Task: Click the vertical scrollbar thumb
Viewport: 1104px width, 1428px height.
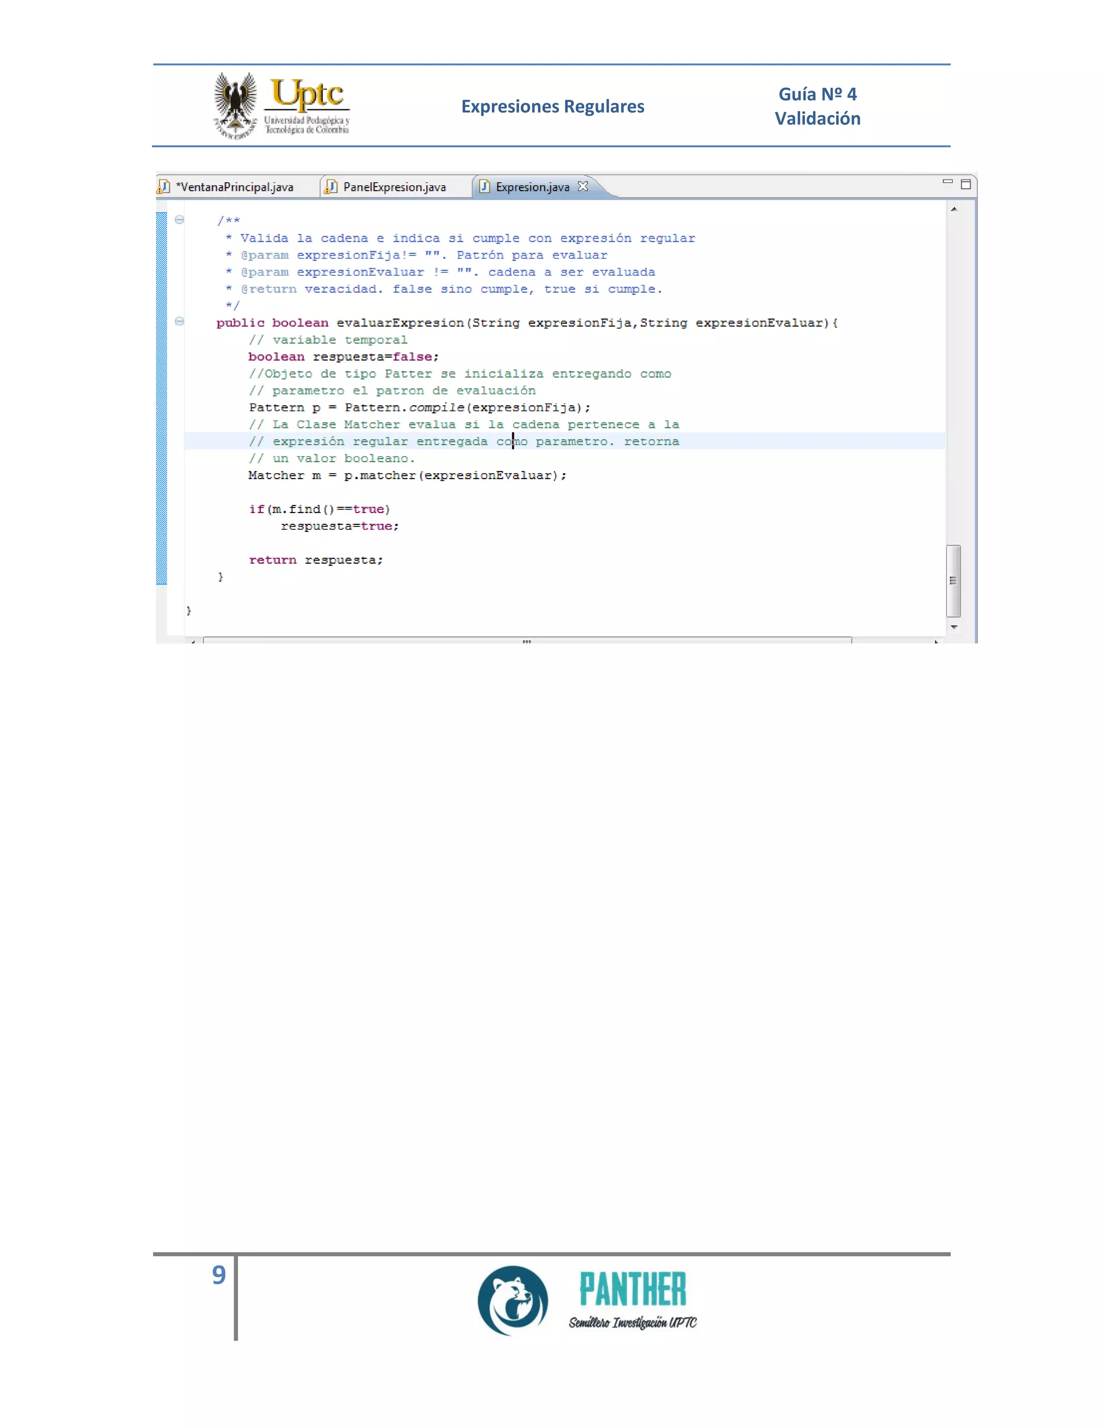Action: pos(954,580)
